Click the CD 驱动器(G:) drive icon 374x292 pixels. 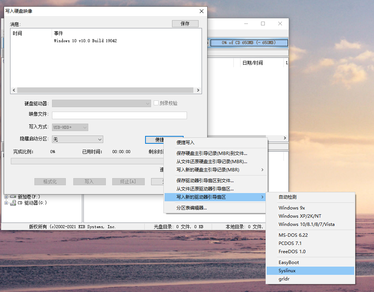(13, 203)
